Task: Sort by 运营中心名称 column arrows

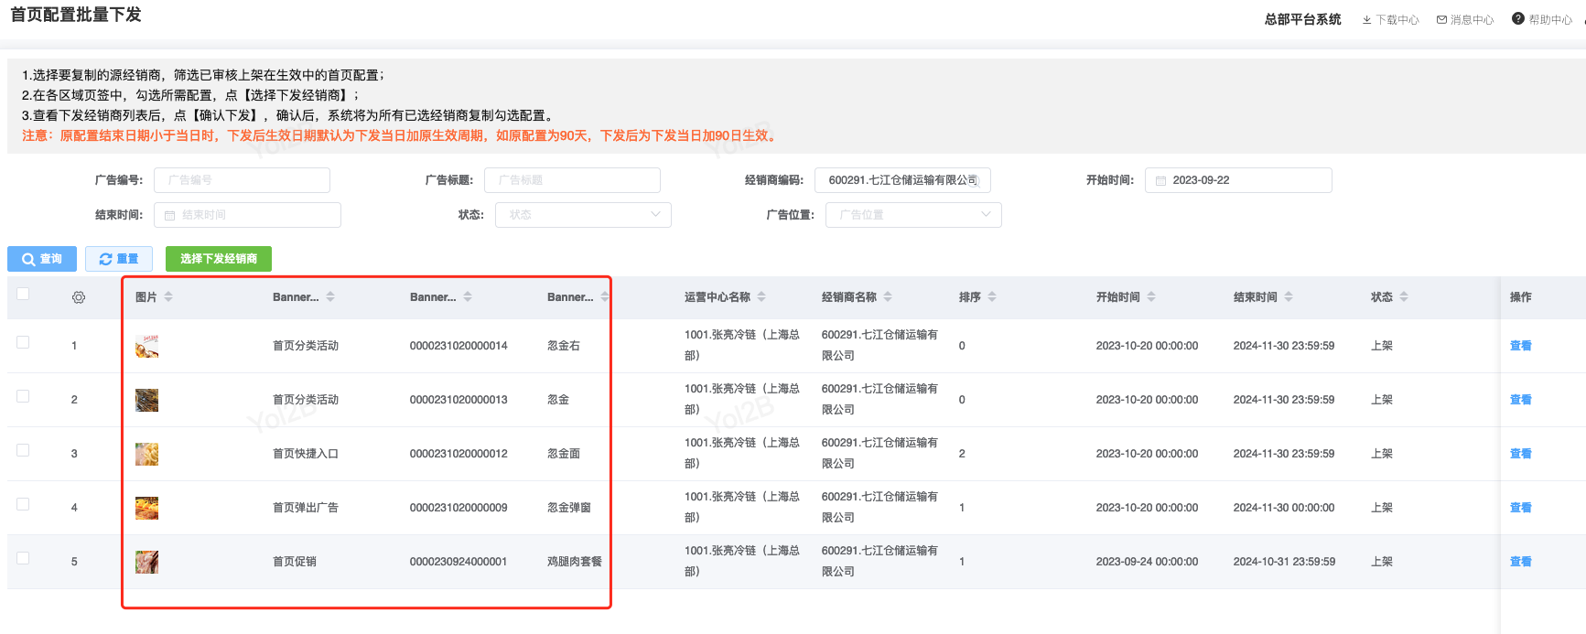Action: [x=761, y=297]
